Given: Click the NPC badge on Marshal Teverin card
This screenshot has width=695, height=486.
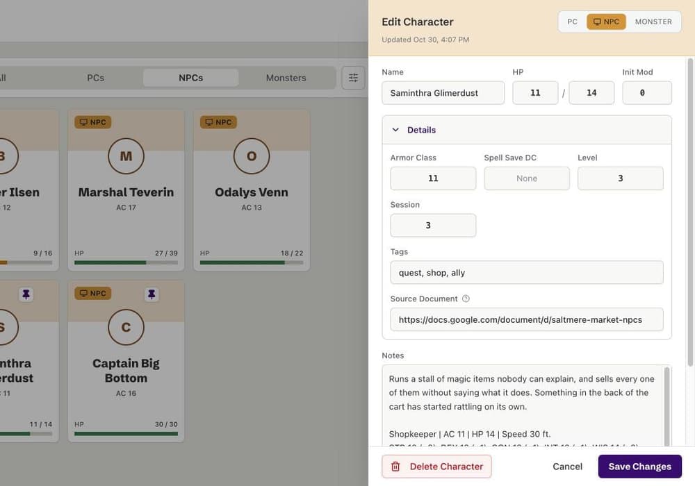Looking at the screenshot, I should tap(93, 122).
